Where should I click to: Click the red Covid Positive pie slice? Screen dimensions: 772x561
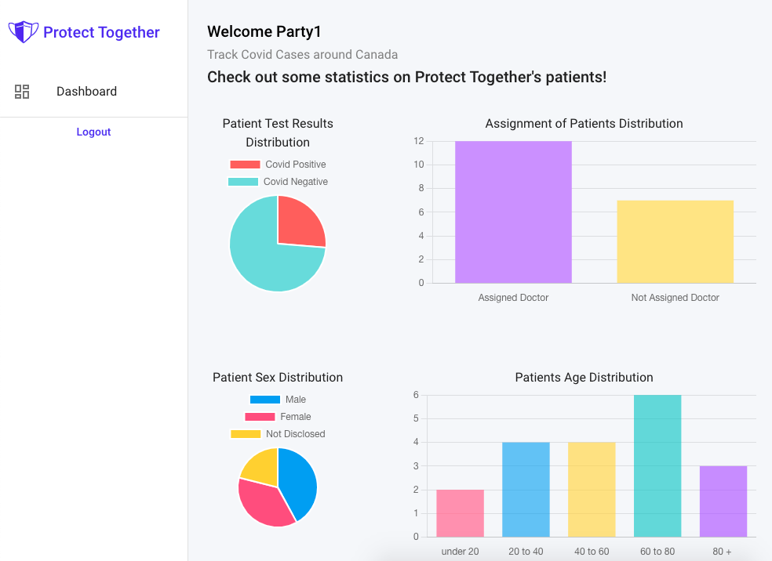[x=299, y=221]
